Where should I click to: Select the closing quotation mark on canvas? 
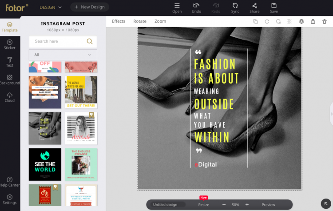(199, 151)
